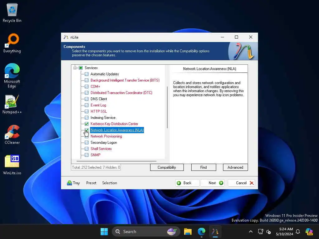Check the COM+ checkbox

click(87, 87)
